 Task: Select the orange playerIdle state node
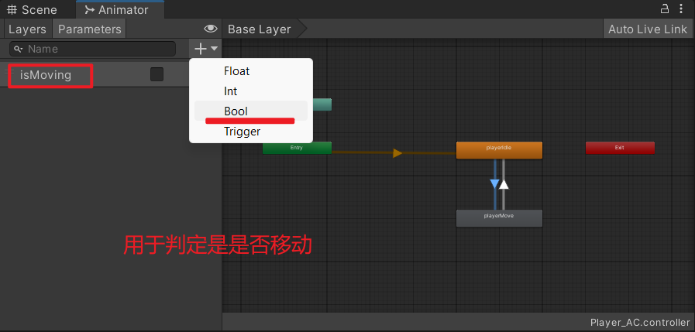click(499, 149)
